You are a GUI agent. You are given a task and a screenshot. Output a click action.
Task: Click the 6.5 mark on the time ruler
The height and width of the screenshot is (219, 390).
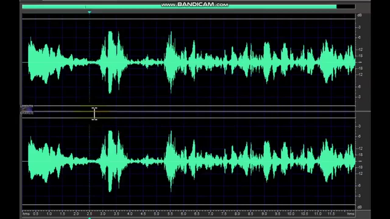point(197,214)
